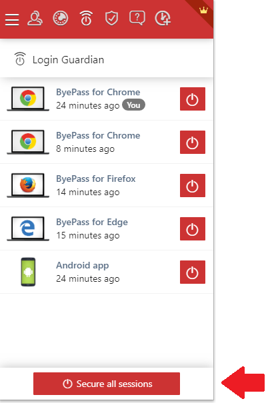
Task: Select the ByePass for Firefox entry title
Action: tap(95, 179)
